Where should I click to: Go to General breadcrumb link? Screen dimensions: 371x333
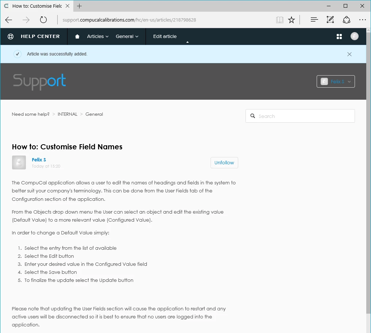point(94,114)
